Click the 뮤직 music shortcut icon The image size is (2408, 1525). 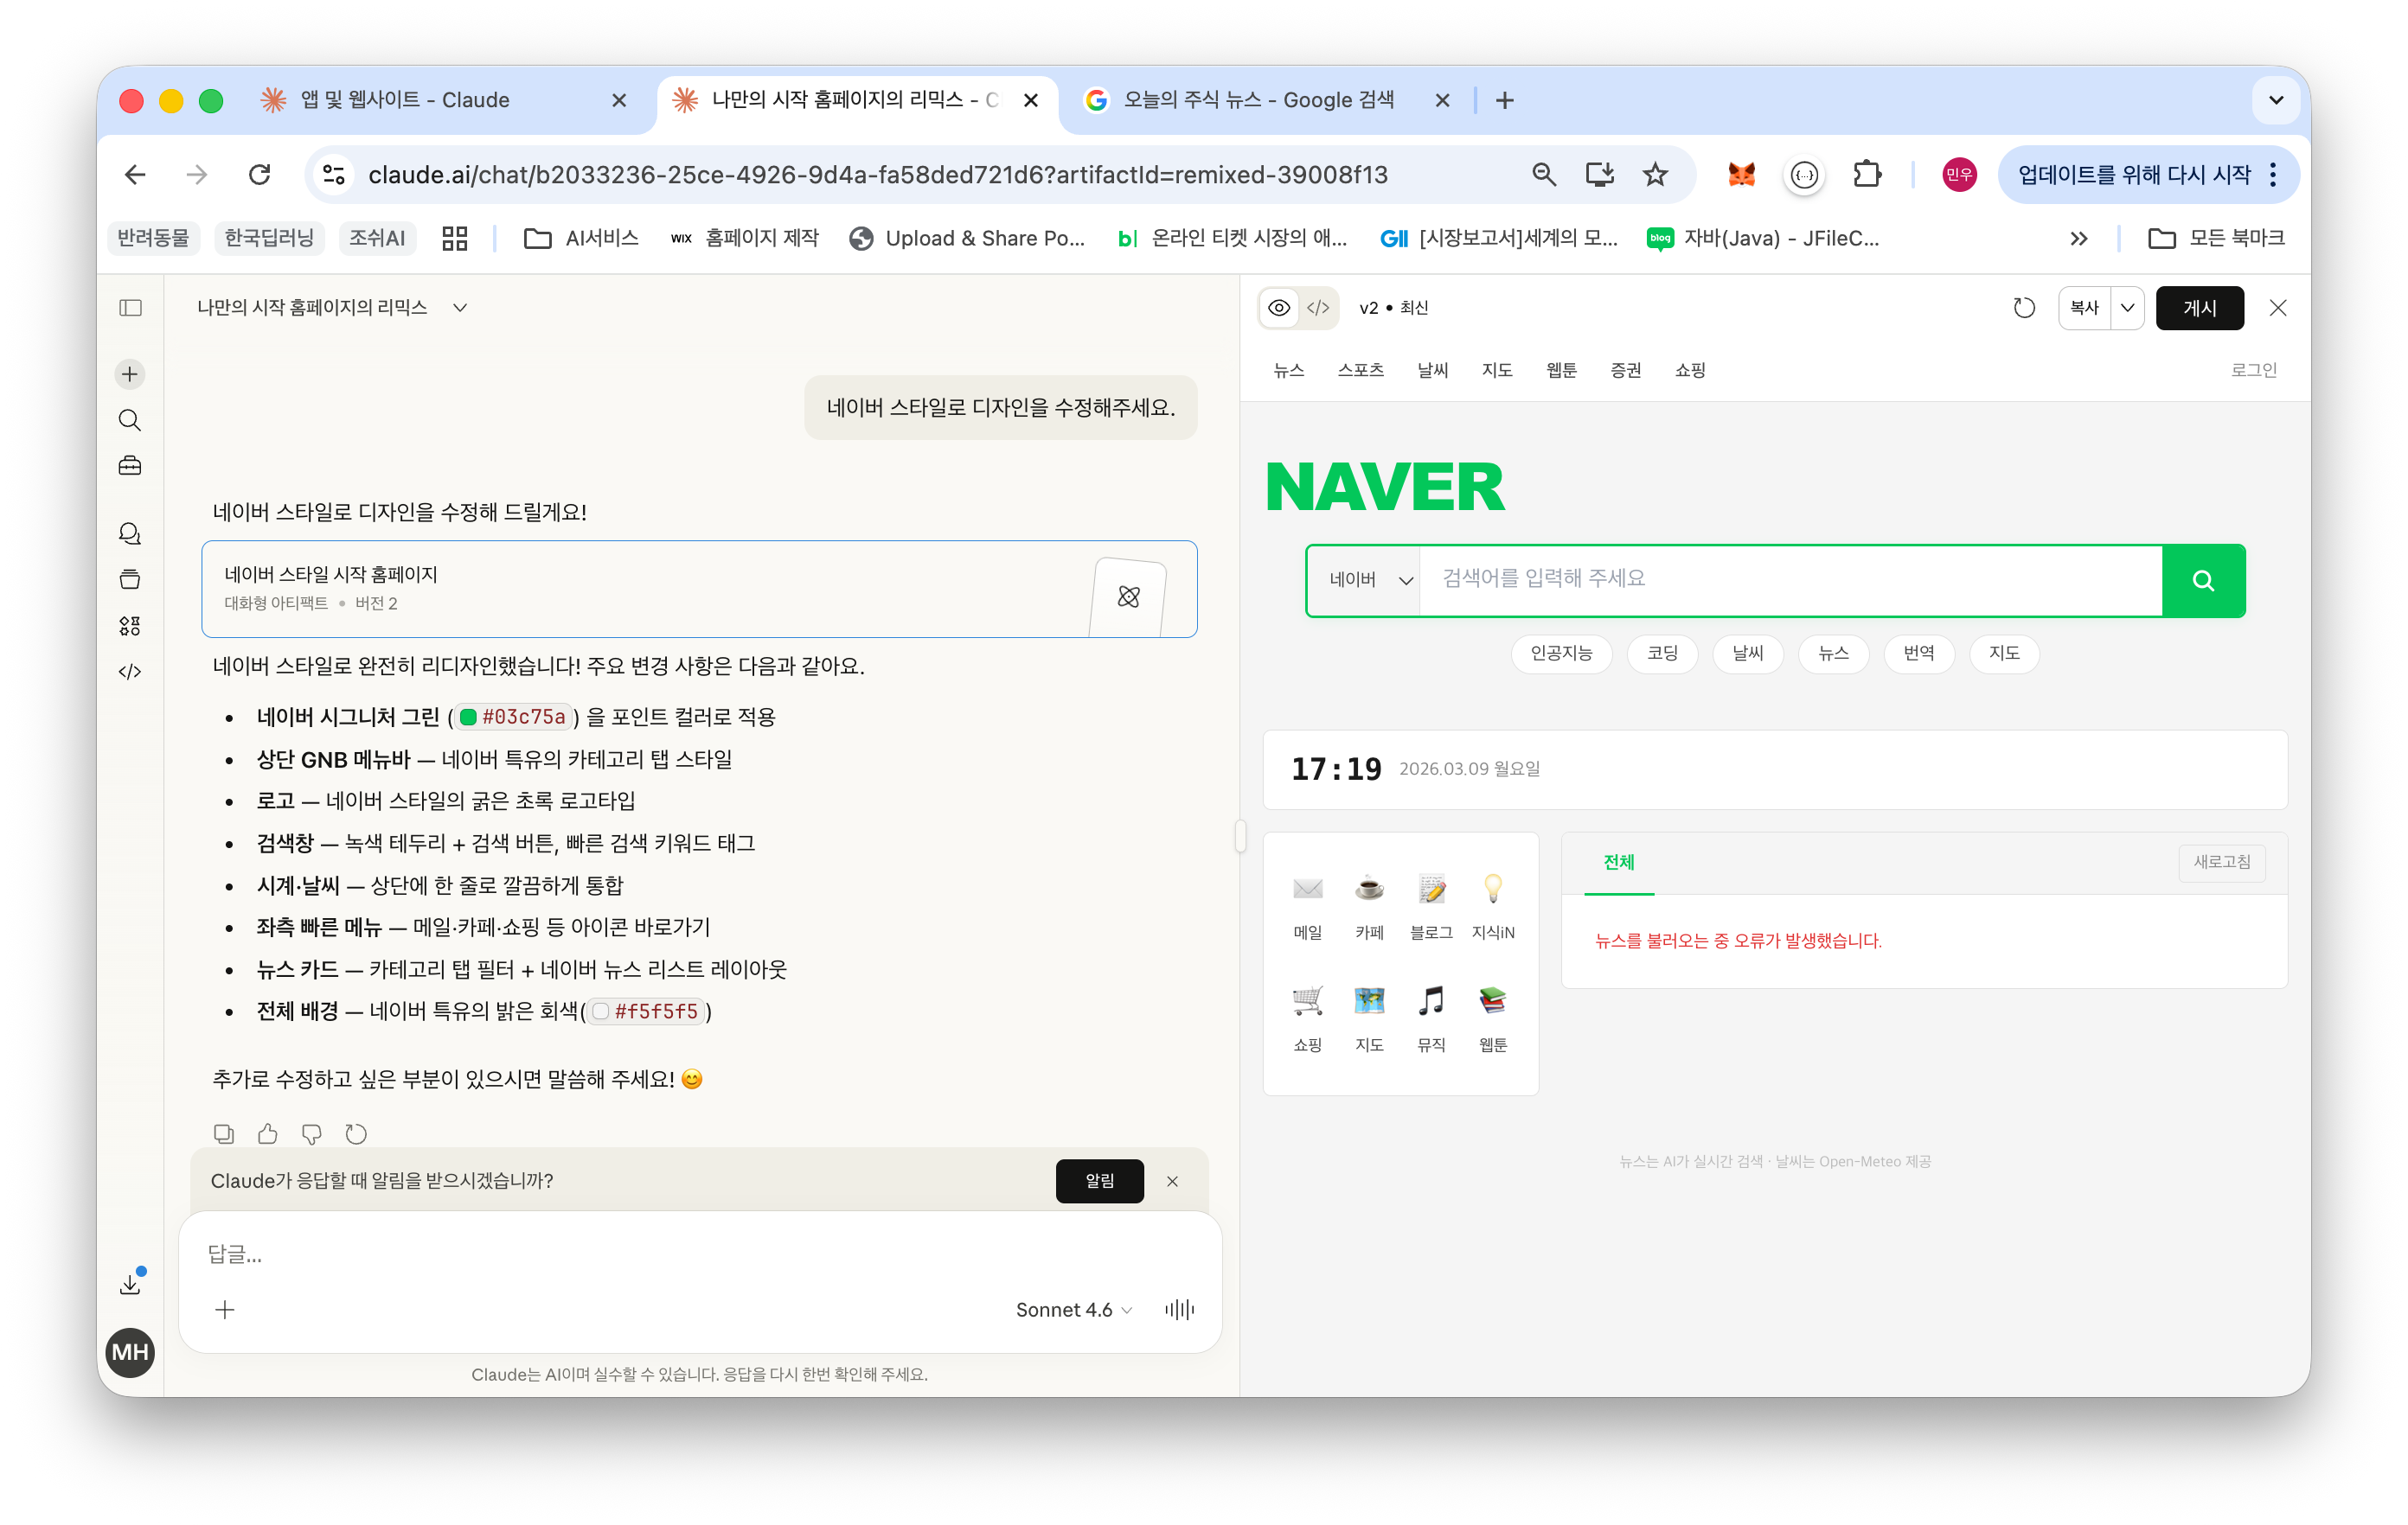pos(1430,1000)
